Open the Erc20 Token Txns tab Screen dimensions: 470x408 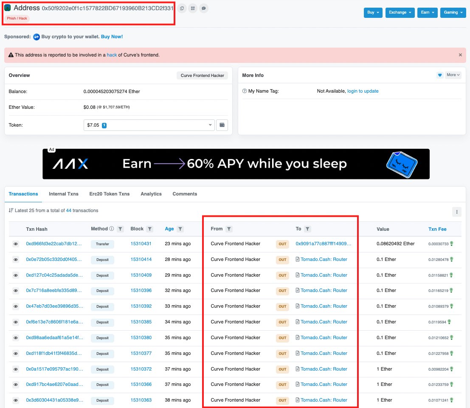click(110, 194)
